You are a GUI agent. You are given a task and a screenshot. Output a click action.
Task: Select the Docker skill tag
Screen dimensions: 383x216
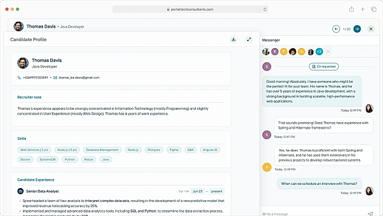[25, 160]
